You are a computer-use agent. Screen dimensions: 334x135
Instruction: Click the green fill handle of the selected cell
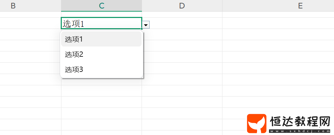[x=142, y=29]
